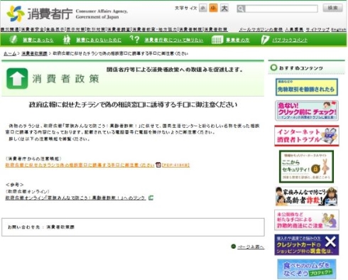Open the 消費者政策 top navigation item
Image resolution: width=348 pixels, height=280 pixels.
point(216,29)
